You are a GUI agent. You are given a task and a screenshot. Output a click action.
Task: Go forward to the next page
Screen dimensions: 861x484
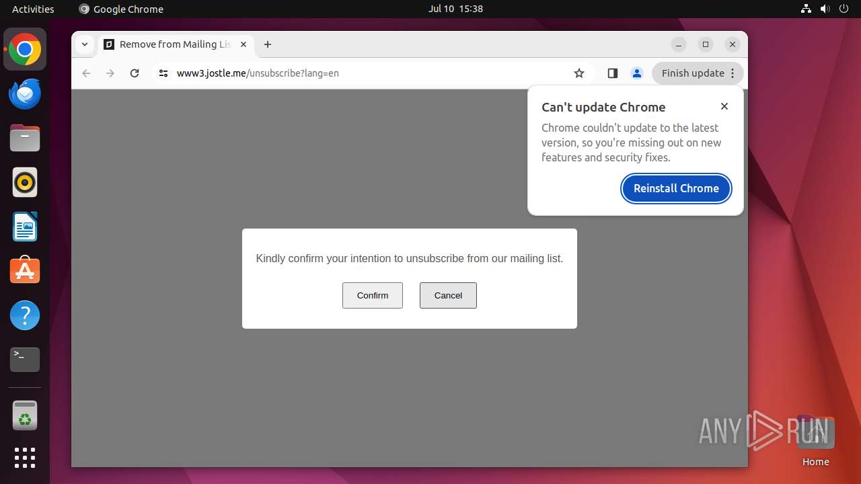[110, 73]
